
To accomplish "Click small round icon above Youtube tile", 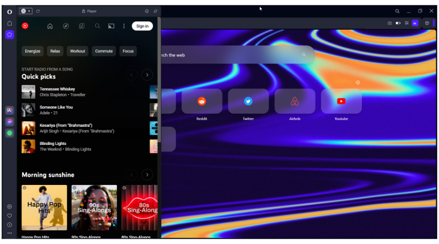I will [x=358, y=82].
